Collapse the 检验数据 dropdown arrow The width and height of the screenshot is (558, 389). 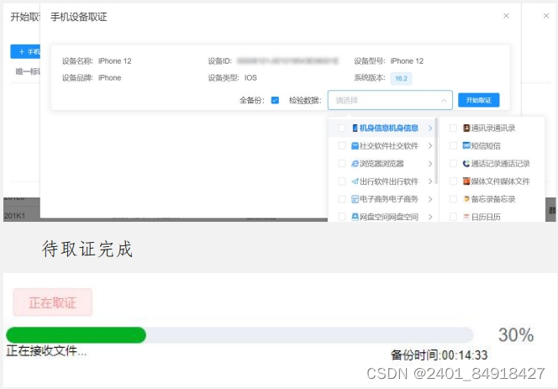pos(444,101)
